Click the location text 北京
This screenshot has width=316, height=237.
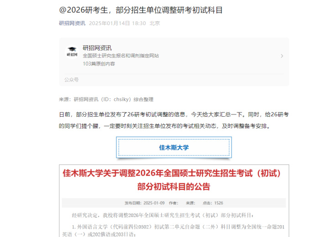pos(155,23)
